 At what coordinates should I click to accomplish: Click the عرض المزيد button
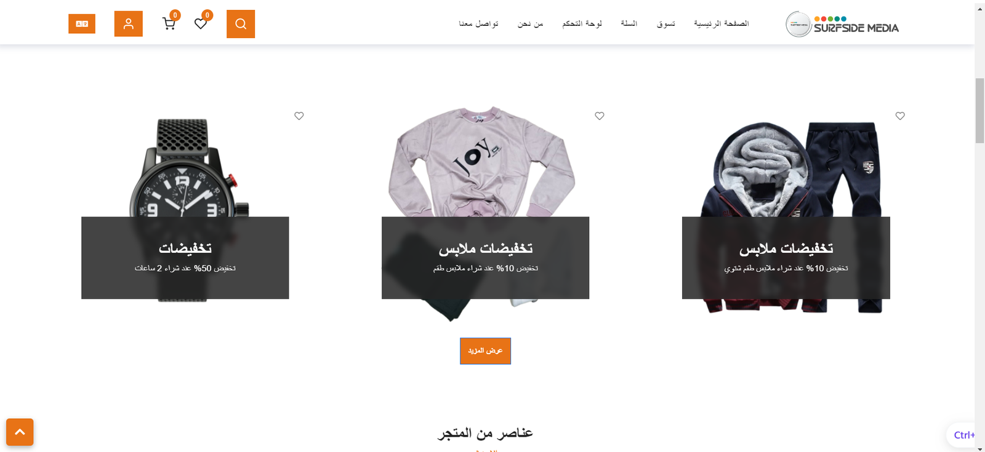(x=485, y=351)
